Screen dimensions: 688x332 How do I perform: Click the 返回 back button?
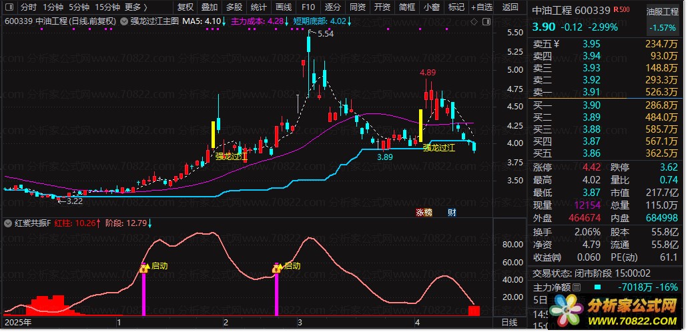coord(510,7)
